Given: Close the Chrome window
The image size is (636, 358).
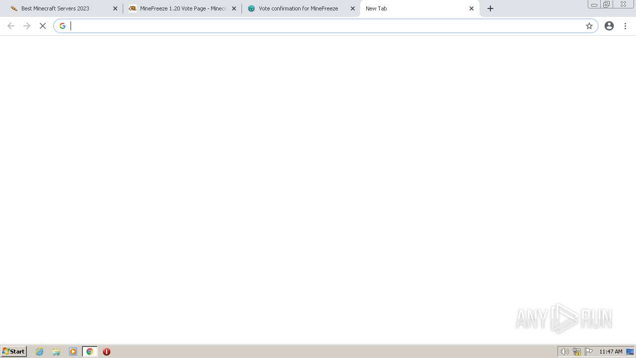Looking at the screenshot, I should (x=623, y=4).
